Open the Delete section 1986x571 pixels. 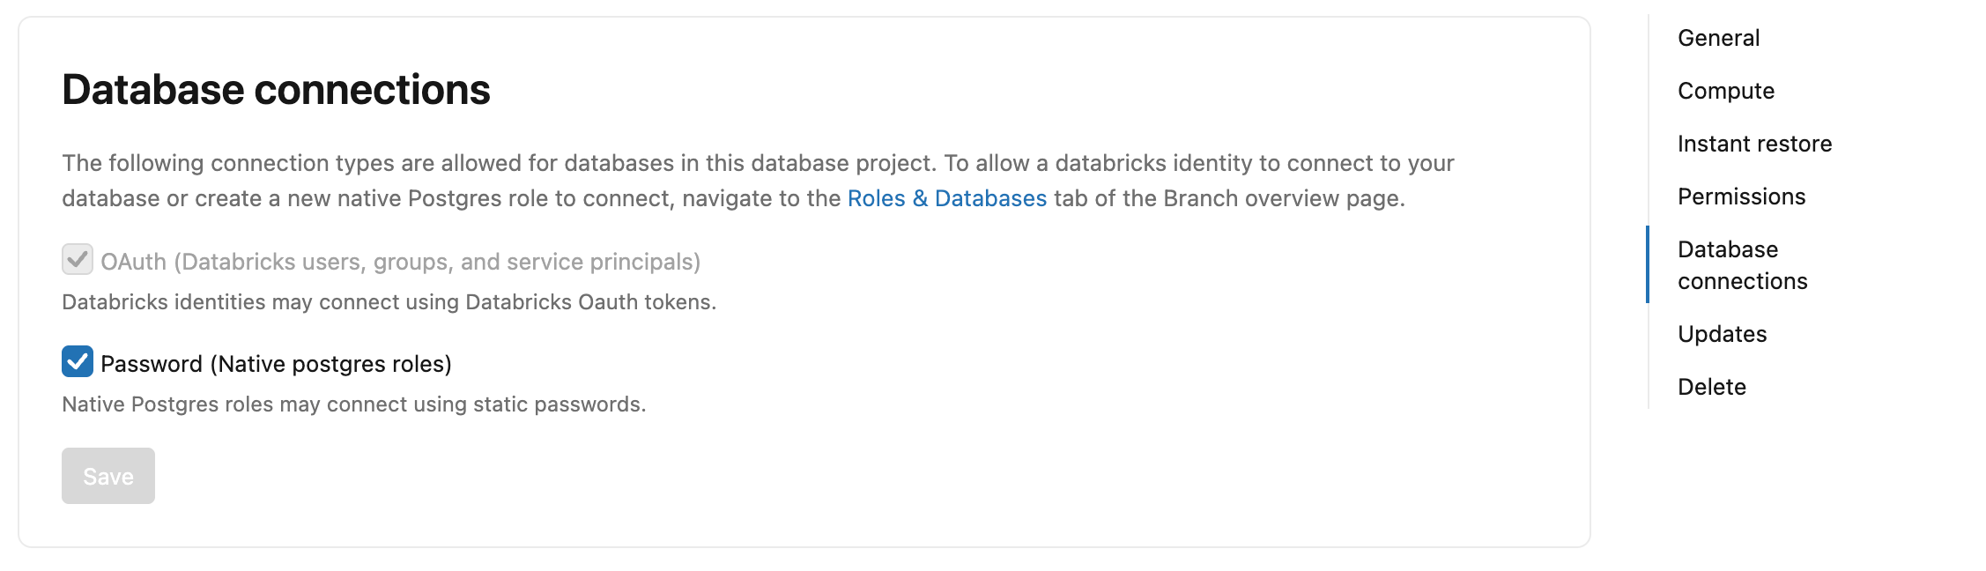1711,387
